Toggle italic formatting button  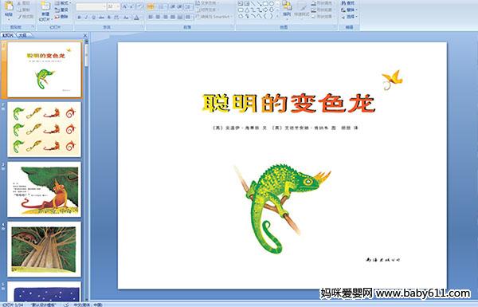tap(86, 18)
